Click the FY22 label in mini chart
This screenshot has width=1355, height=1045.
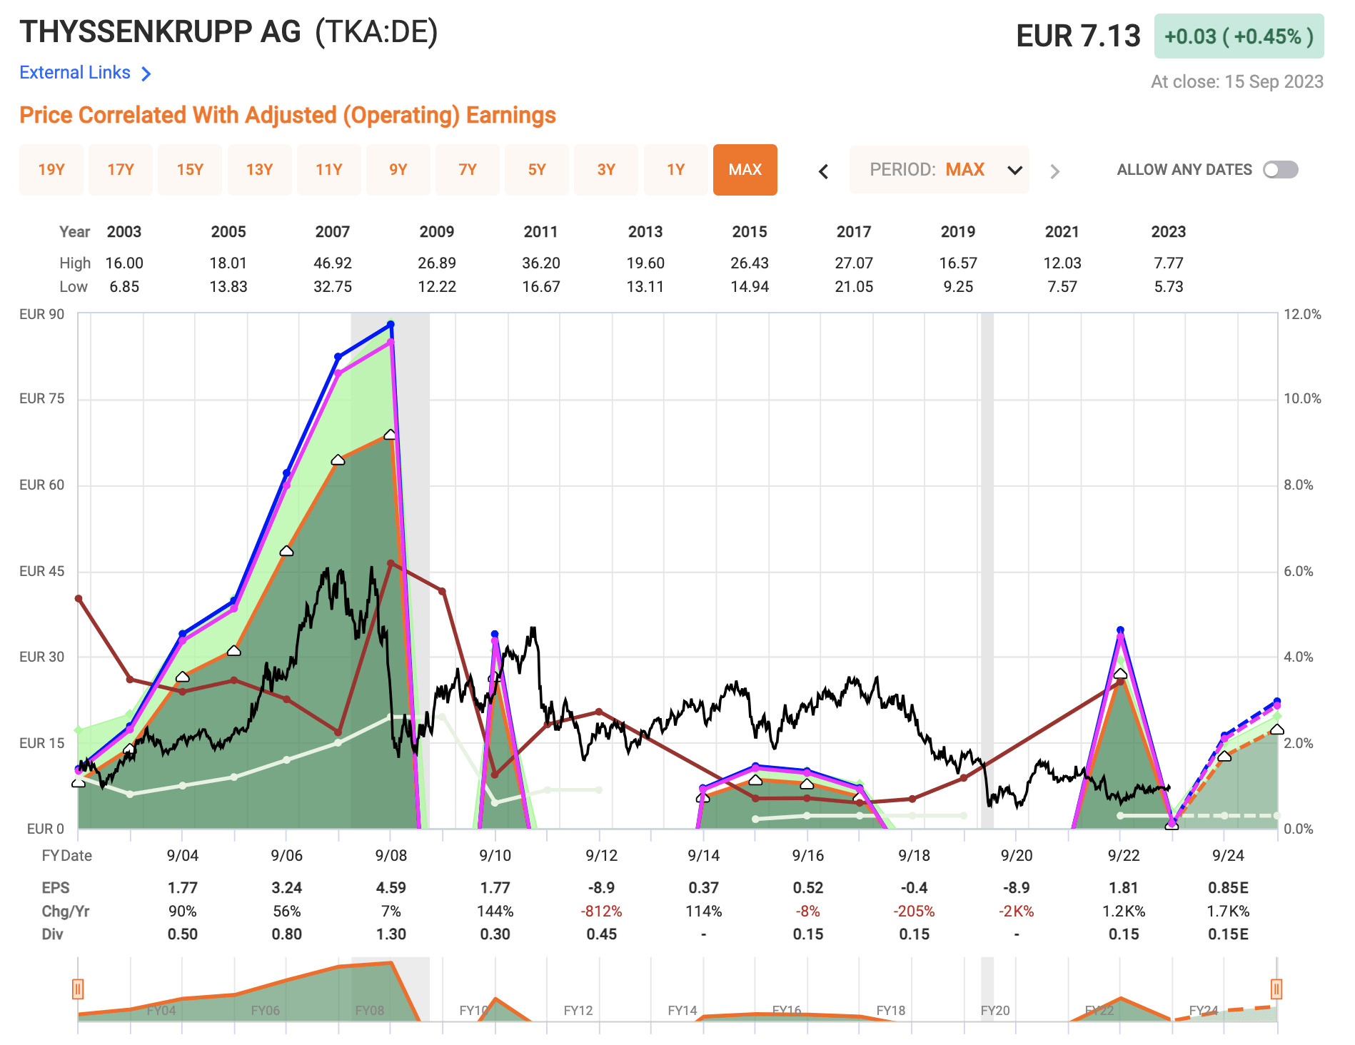coord(1099,1011)
